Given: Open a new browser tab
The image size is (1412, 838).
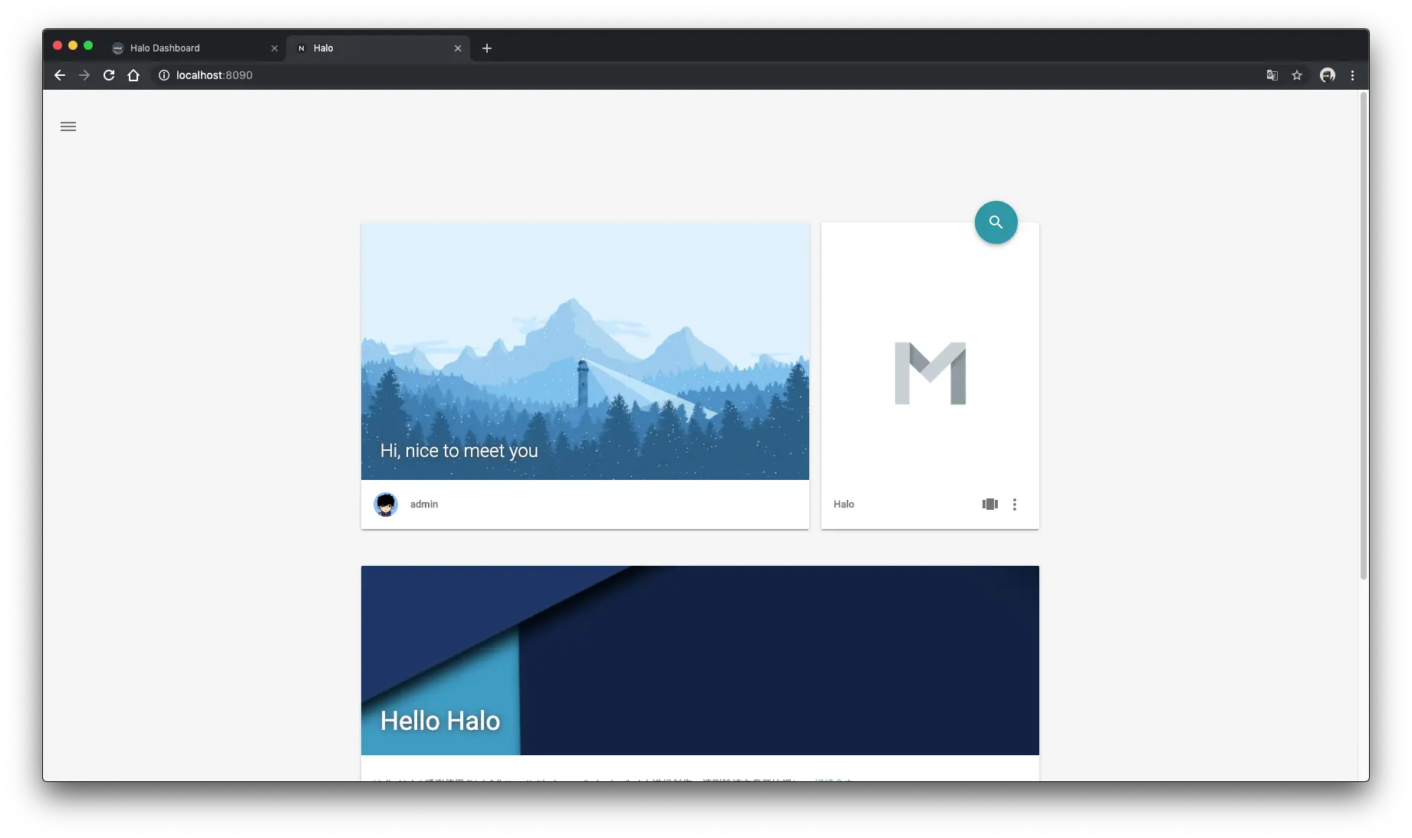Looking at the screenshot, I should click(x=486, y=48).
